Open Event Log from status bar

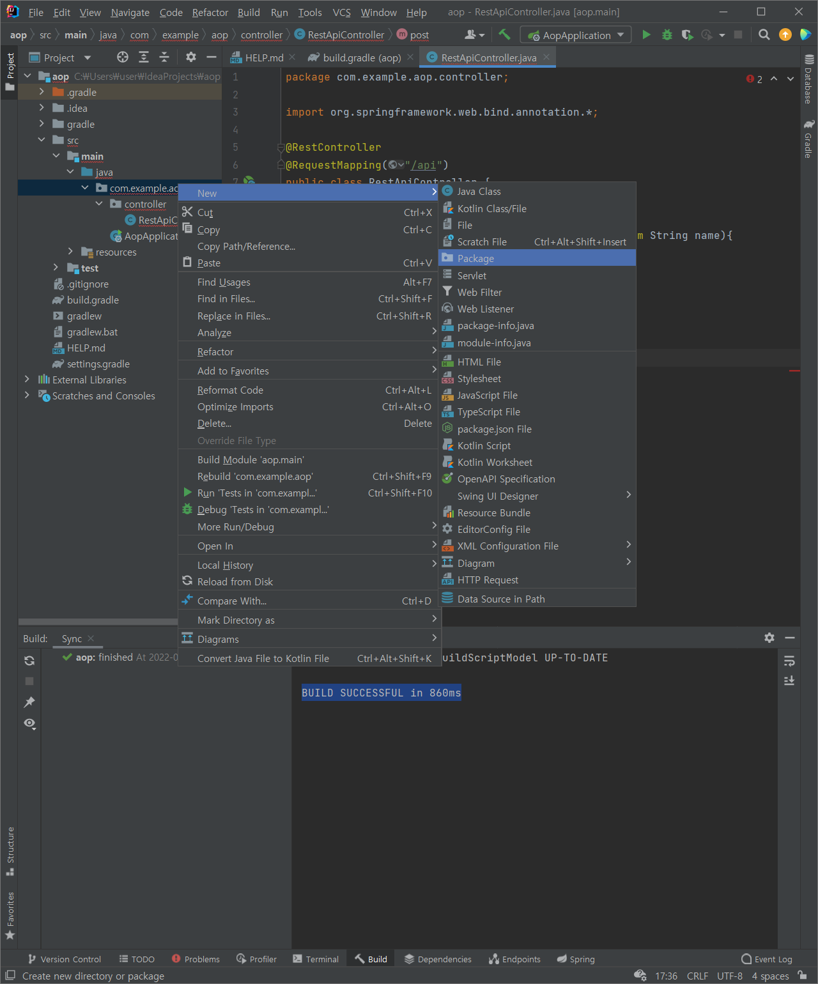point(767,959)
